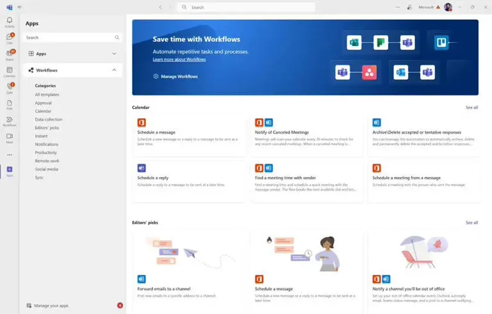Image resolution: width=492 pixels, height=314 pixels.
Task: Collapse the Workflows section chevron
Action: point(114,70)
